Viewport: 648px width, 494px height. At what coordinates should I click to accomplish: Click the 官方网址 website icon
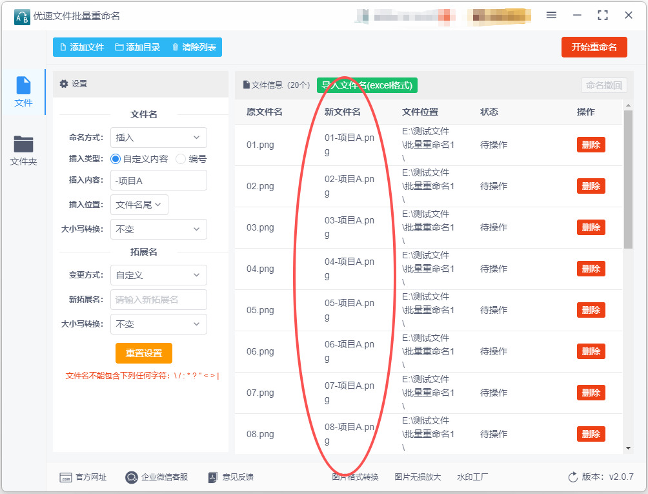pyautogui.click(x=66, y=477)
